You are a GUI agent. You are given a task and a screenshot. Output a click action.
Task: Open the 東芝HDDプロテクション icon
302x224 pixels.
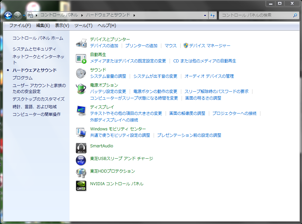click(81, 173)
